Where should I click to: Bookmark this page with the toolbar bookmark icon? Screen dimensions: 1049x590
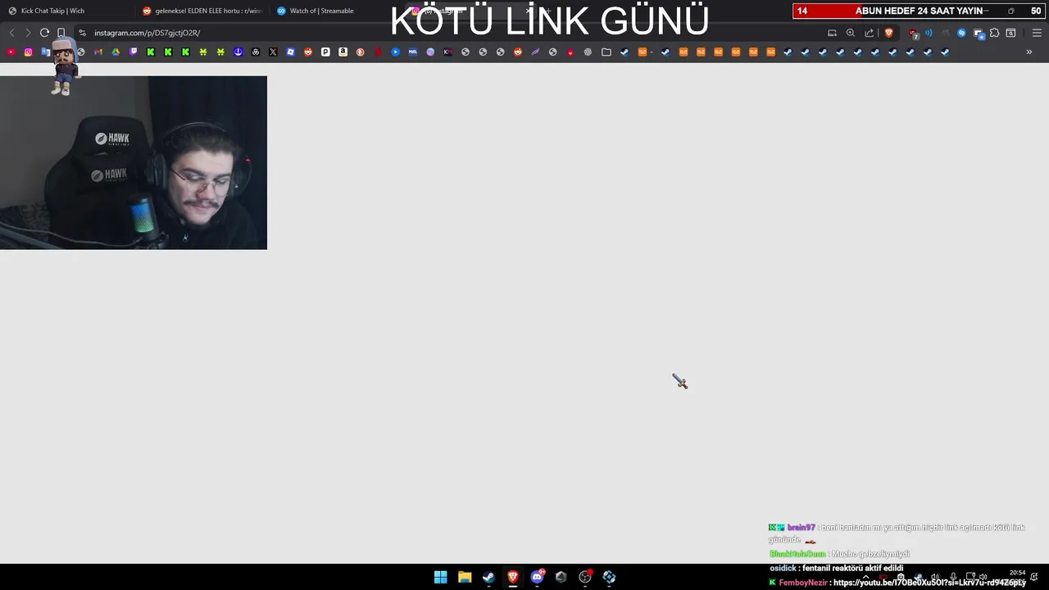point(61,33)
